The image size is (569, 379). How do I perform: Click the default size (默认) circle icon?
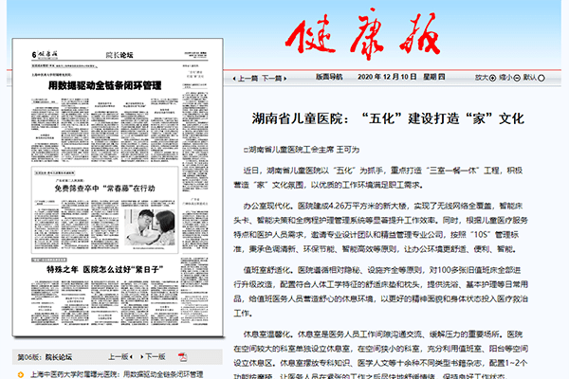coord(543,79)
